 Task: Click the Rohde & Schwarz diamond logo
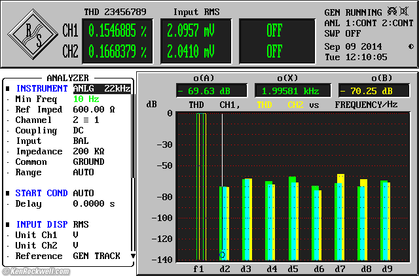33,34
